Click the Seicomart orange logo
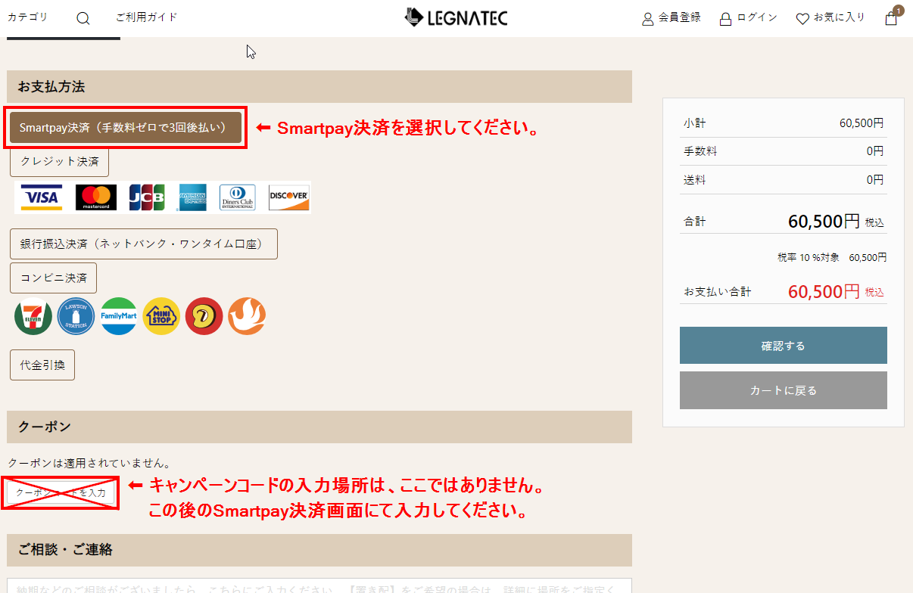913x593 pixels. point(247,316)
